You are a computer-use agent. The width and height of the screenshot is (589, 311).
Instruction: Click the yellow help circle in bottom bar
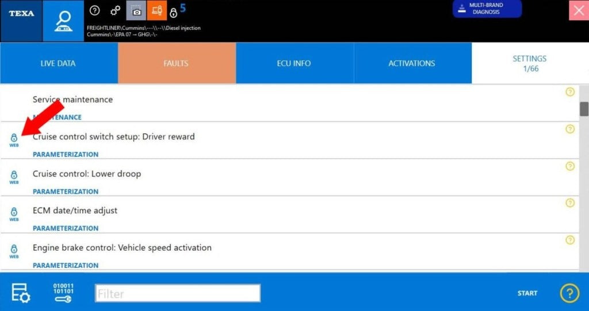(x=569, y=293)
